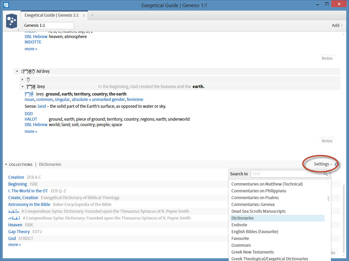The height and width of the screenshot is (261, 349).
Task: Open DBL Hebrew for heaven; atmosphere
Action: (36, 37)
